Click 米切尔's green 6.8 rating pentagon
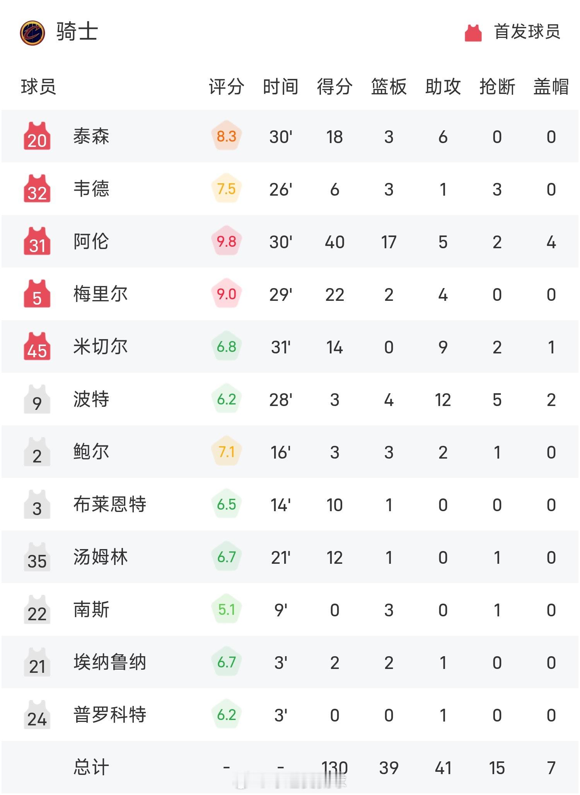The image size is (580, 795). 226,347
